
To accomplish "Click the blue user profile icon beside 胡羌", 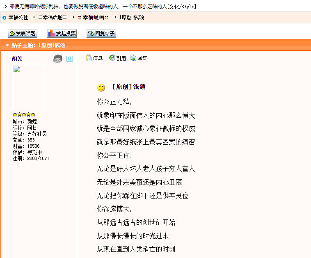I will (69, 59).
